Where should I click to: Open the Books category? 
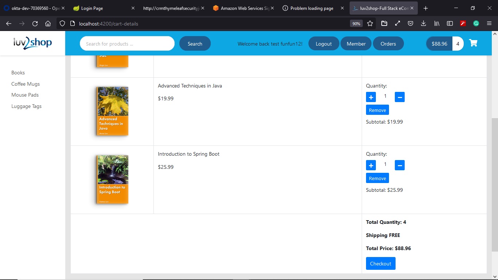tap(18, 73)
